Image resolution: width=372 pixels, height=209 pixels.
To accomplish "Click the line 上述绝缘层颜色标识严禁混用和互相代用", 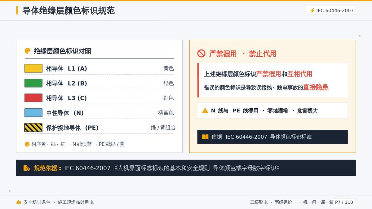I will (258, 74).
